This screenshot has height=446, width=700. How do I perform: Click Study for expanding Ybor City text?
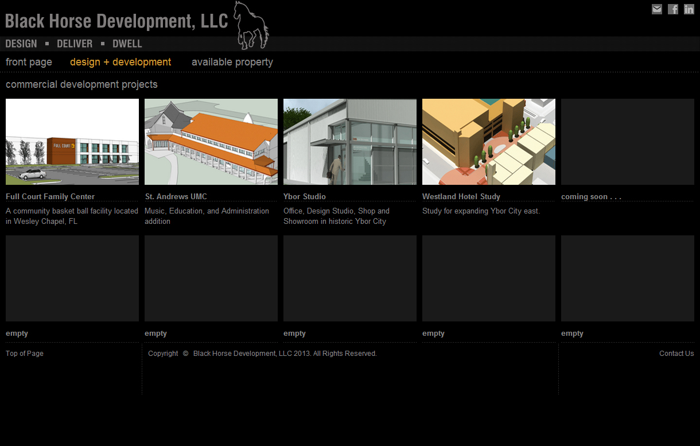(481, 211)
